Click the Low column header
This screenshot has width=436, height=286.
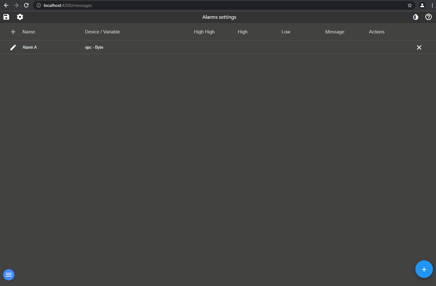tap(286, 32)
